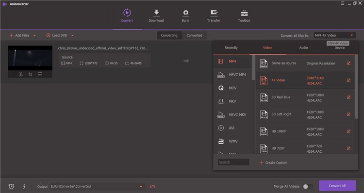
Task: Edit the 3D Left-Right preset
Action: (348, 114)
